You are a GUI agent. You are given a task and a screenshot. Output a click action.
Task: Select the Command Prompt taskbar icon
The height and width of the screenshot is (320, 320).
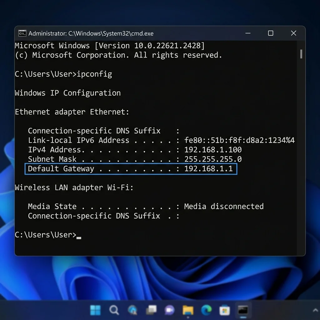click(243, 310)
